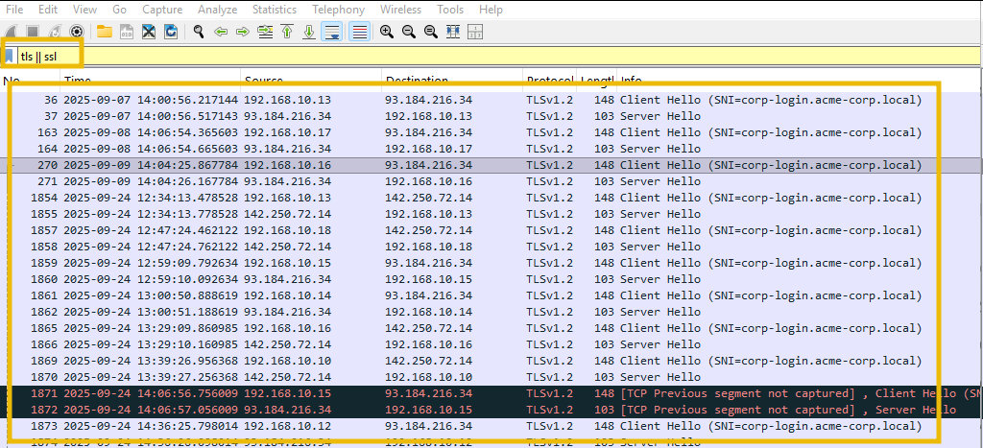Open the Go menu
983x448 pixels.
point(119,10)
